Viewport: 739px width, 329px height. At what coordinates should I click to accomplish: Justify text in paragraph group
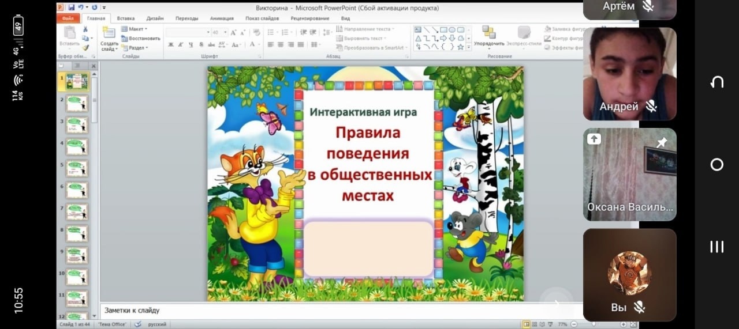pyautogui.click(x=301, y=44)
